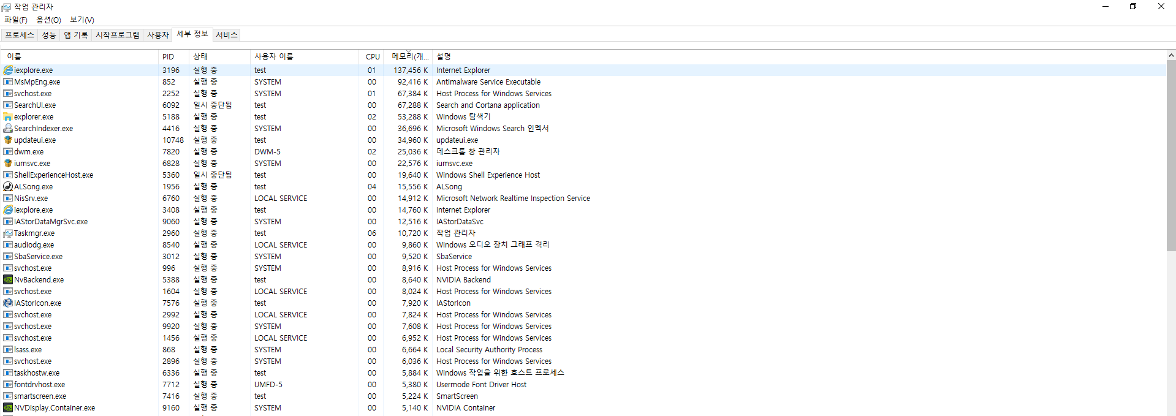
Task: Click the IAStorDataMgrSvc.exe icon
Action: pyautogui.click(x=8, y=222)
